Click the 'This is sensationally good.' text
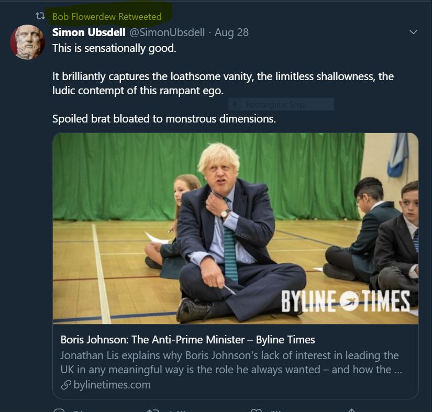 [114, 48]
